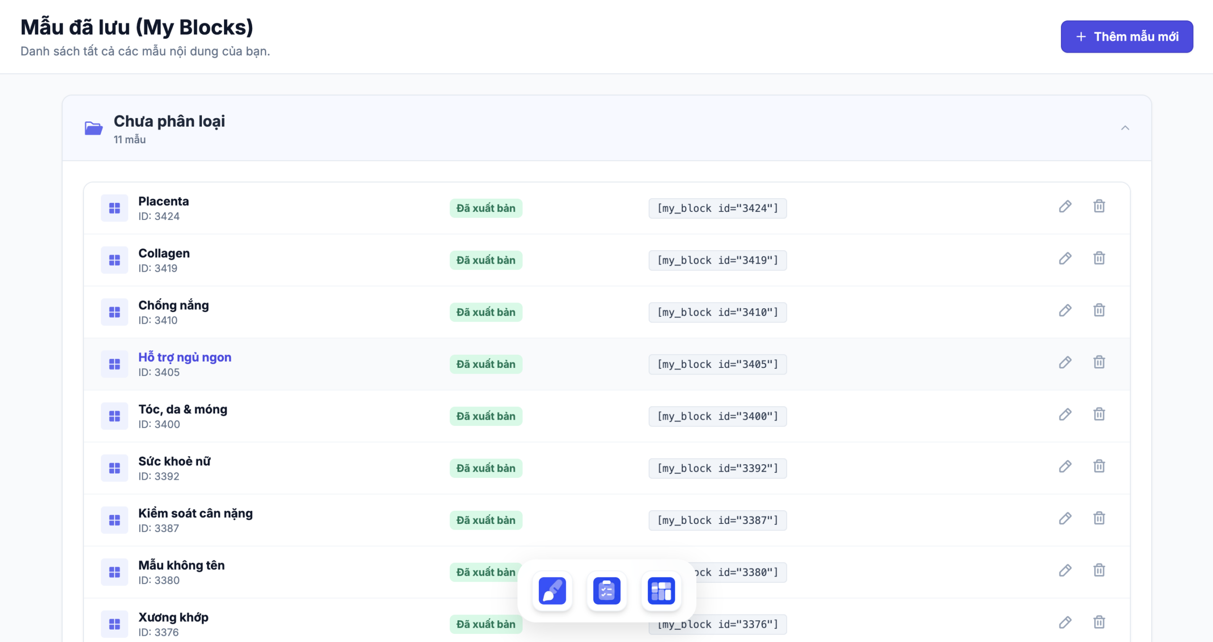1213x642 pixels.
Task: Click the ID: 3387 text
Action: 159,528
